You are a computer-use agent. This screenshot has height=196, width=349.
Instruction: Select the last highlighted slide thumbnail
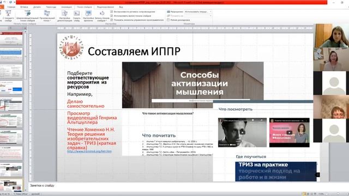click(x=11, y=185)
